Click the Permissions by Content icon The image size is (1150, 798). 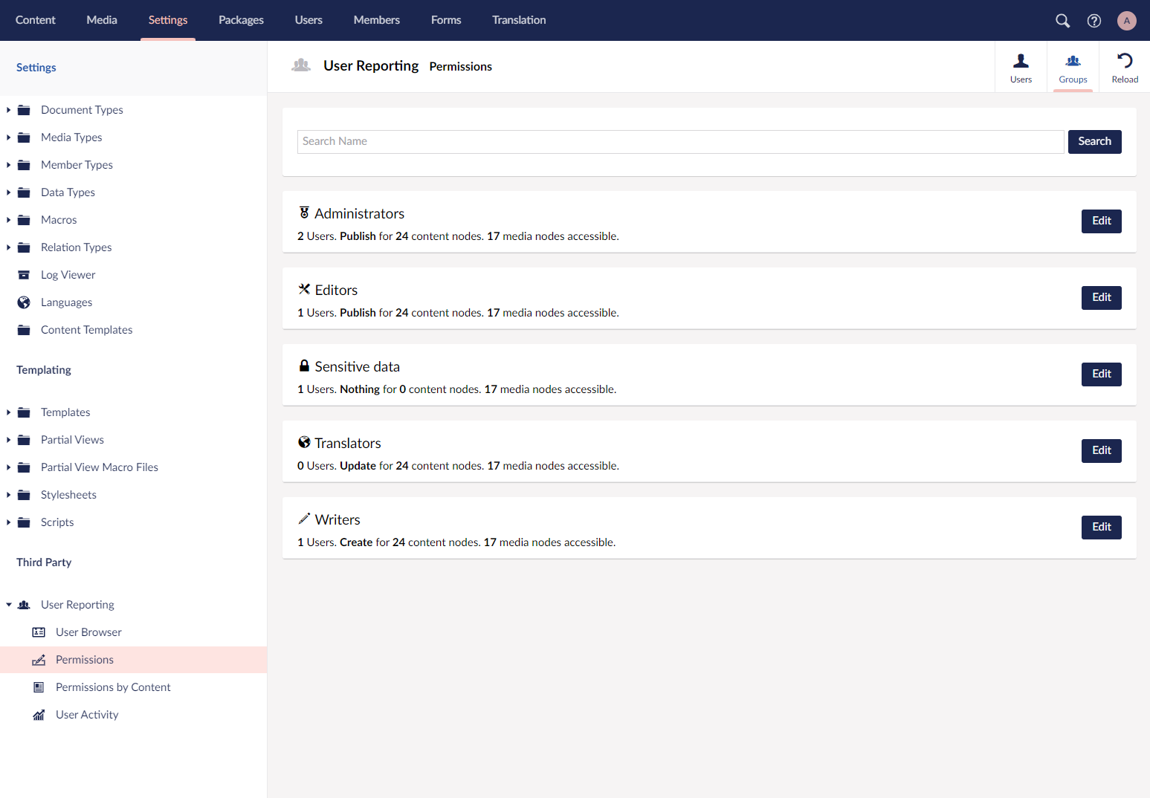[x=39, y=687]
